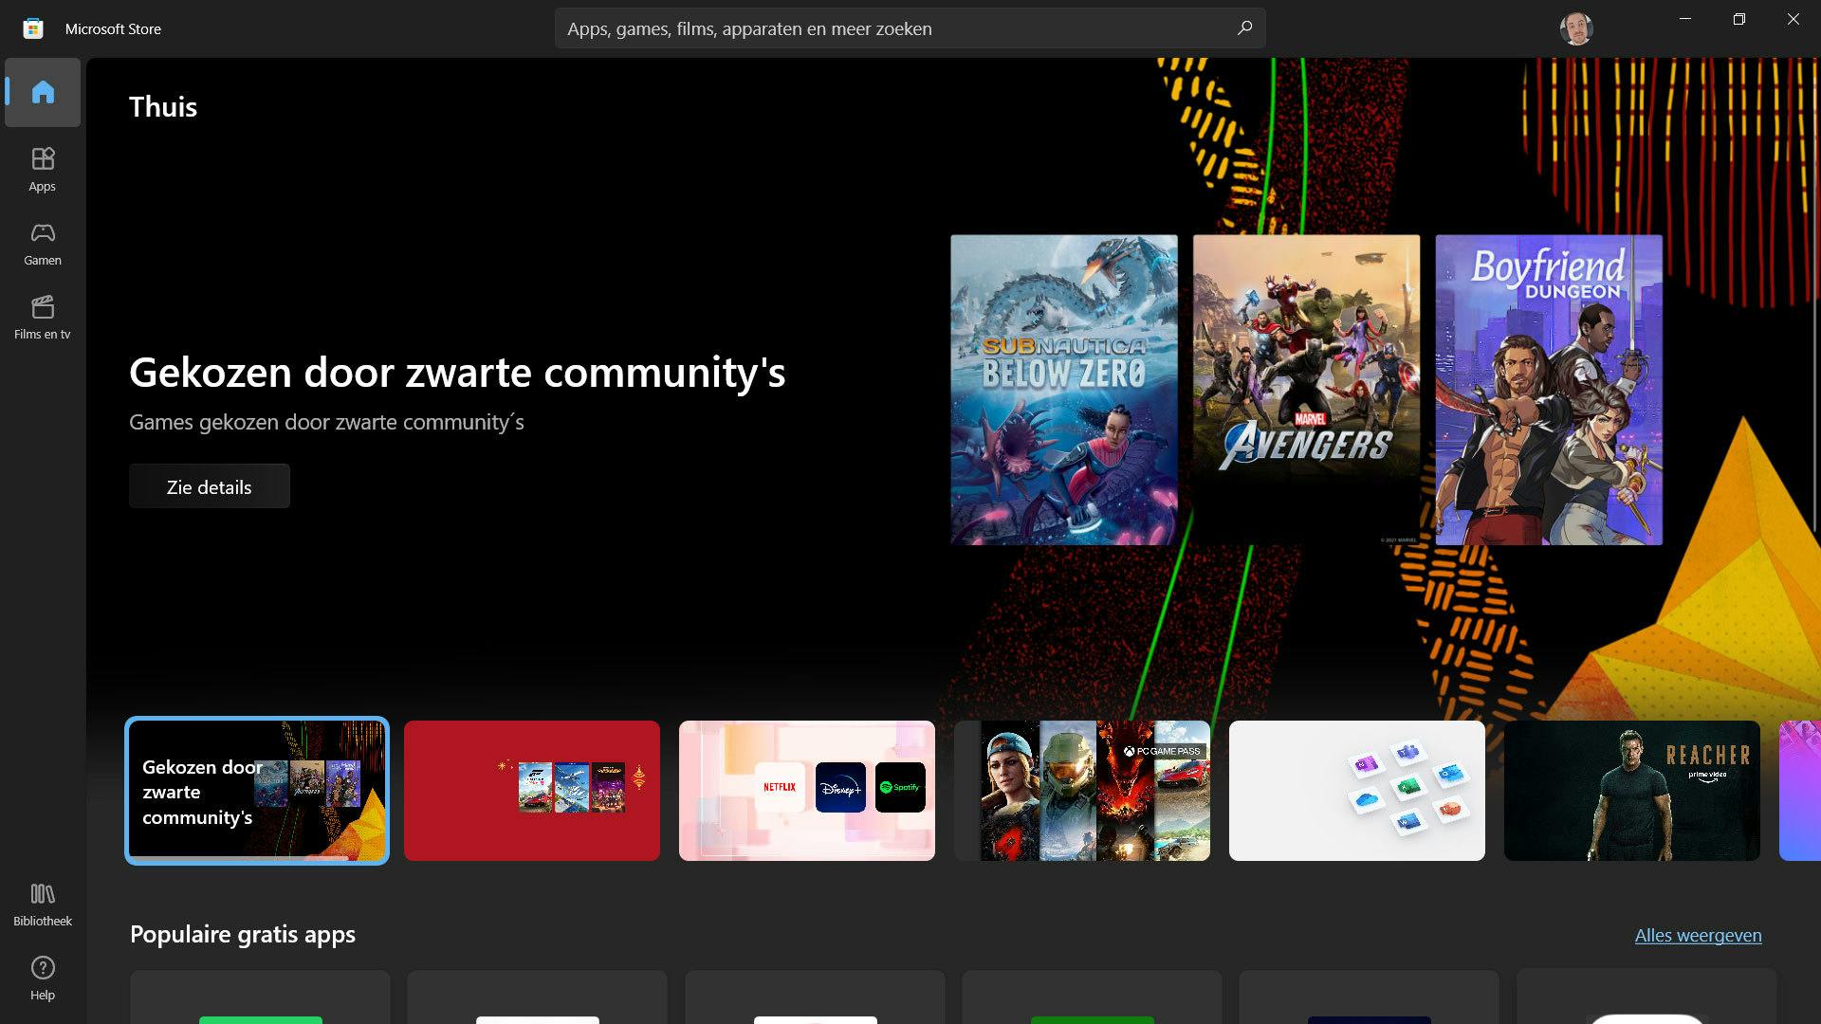Open the Help icon in sidebar

tap(43, 978)
